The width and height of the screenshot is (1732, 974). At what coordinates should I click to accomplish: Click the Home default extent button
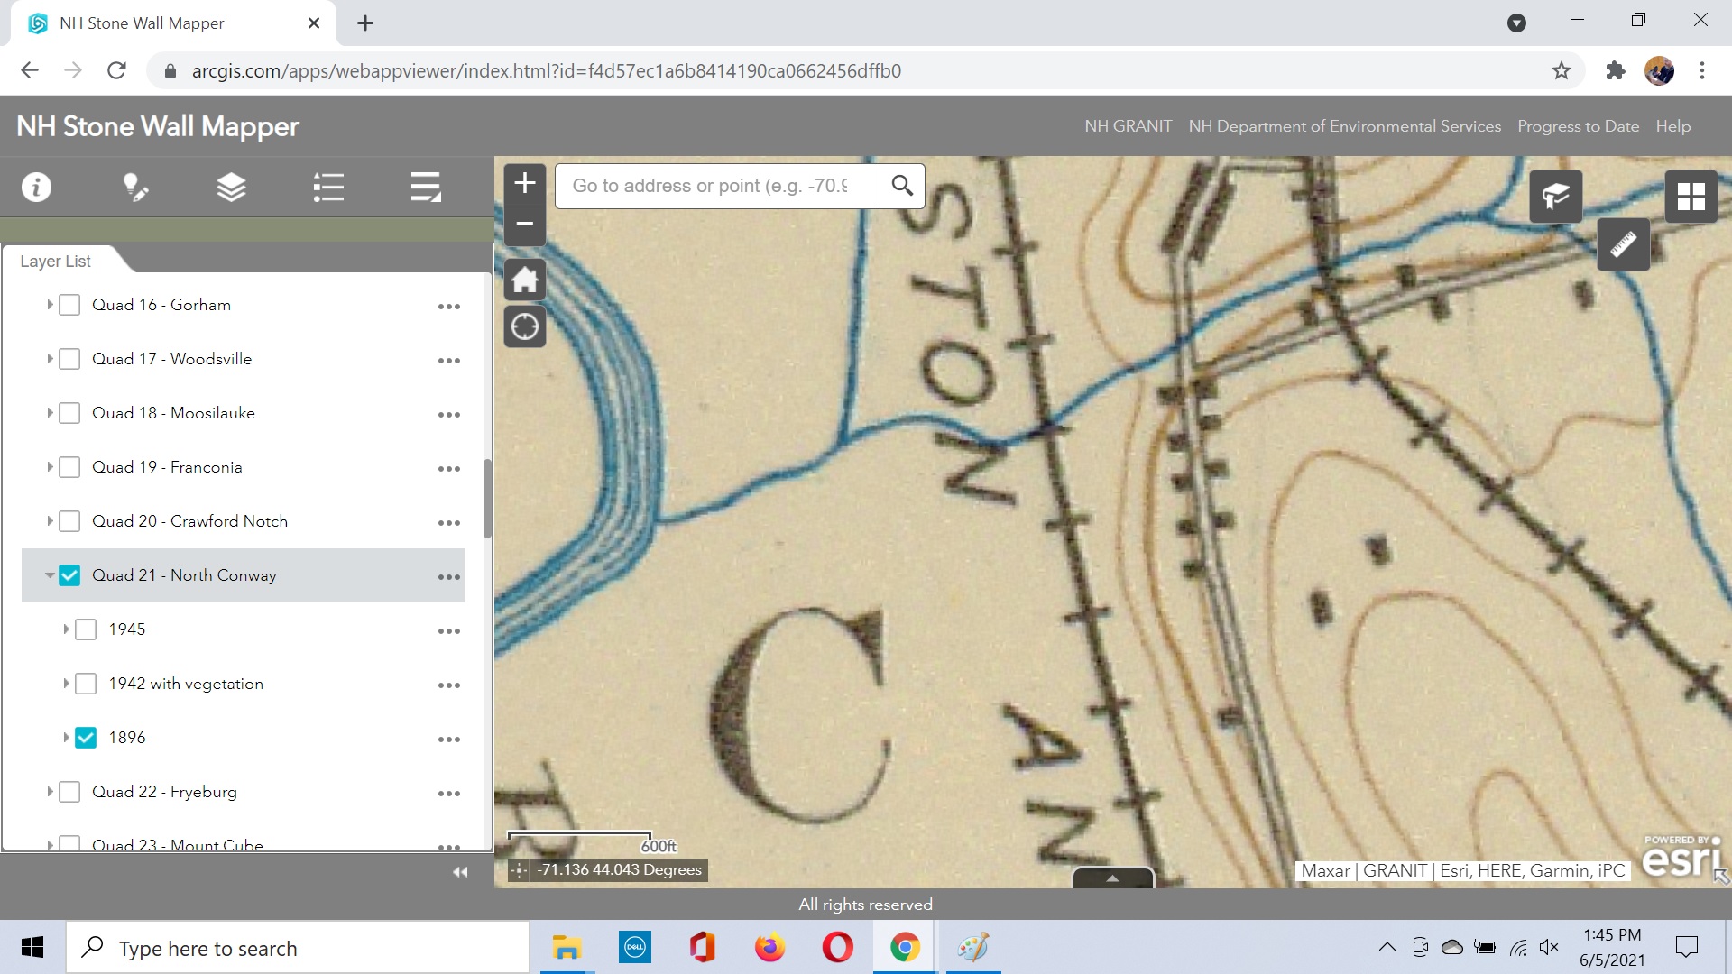pos(525,280)
